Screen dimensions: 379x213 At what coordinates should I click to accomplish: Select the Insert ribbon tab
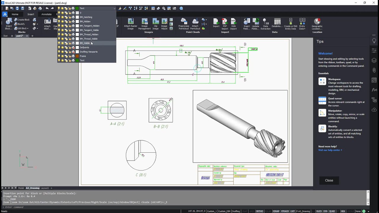click(x=31, y=14)
